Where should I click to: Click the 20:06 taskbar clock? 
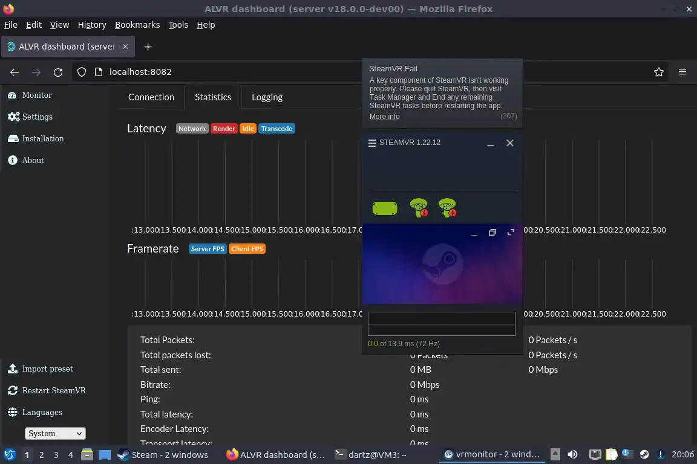(682, 455)
